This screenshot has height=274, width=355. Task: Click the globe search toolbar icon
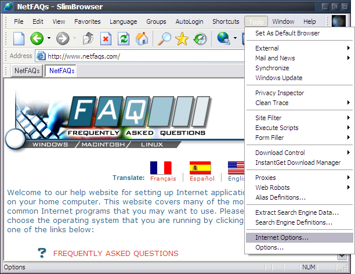(x=224, y=38)
